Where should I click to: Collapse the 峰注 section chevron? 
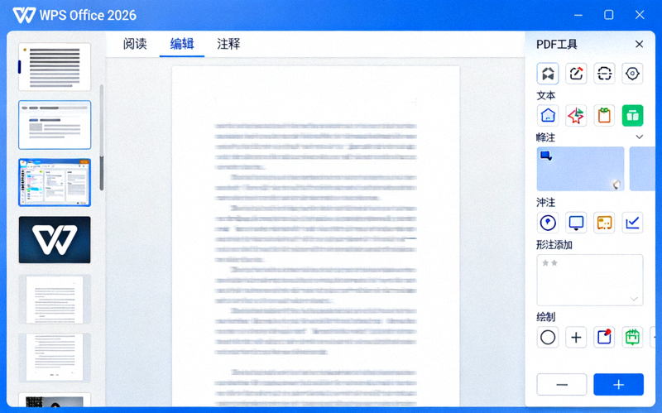click(x=639, y=137)
